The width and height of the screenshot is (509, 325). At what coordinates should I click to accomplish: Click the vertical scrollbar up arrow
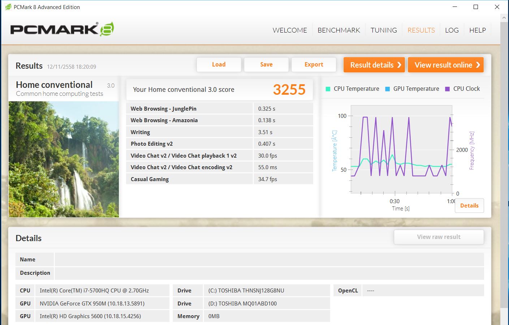(x=504, y=17)
